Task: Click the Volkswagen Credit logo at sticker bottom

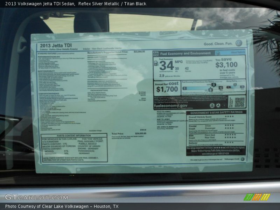Action: 243,159
